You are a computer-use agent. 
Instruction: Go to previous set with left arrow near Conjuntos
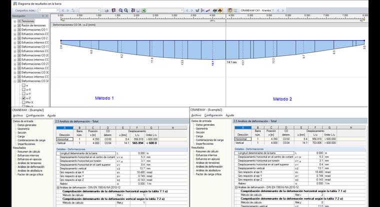tap(63, 11)
